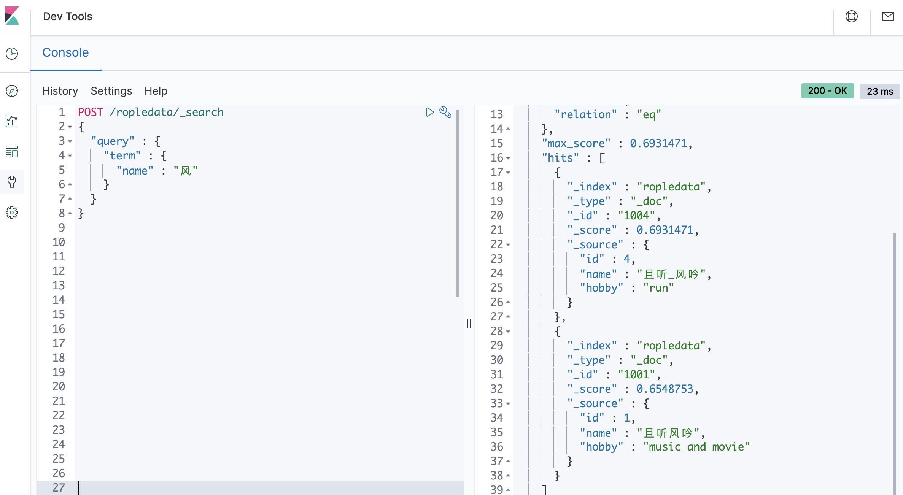Click the editor pane vertical scrollbar
This screenshot has width=903, height=495.
(x=458, y=203)
